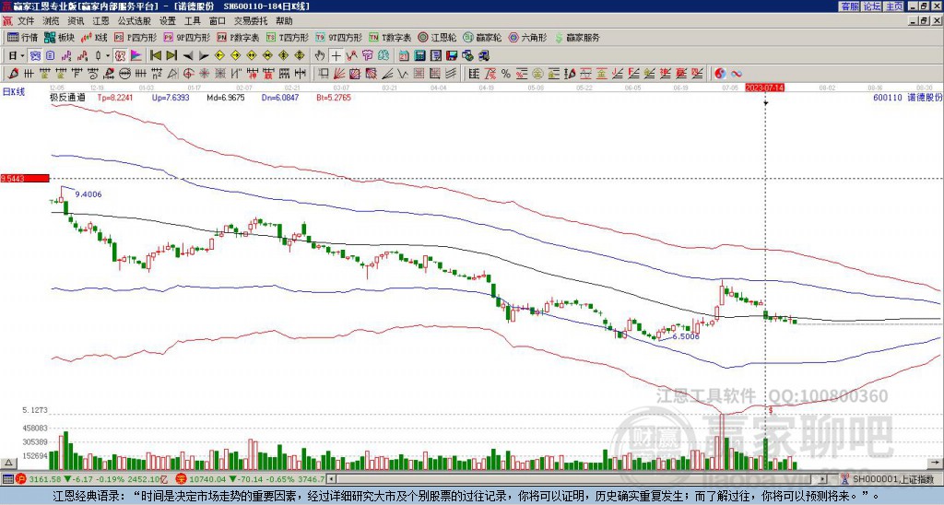
Task: Click the 论坛 forum link
Action: pos(872,6)
